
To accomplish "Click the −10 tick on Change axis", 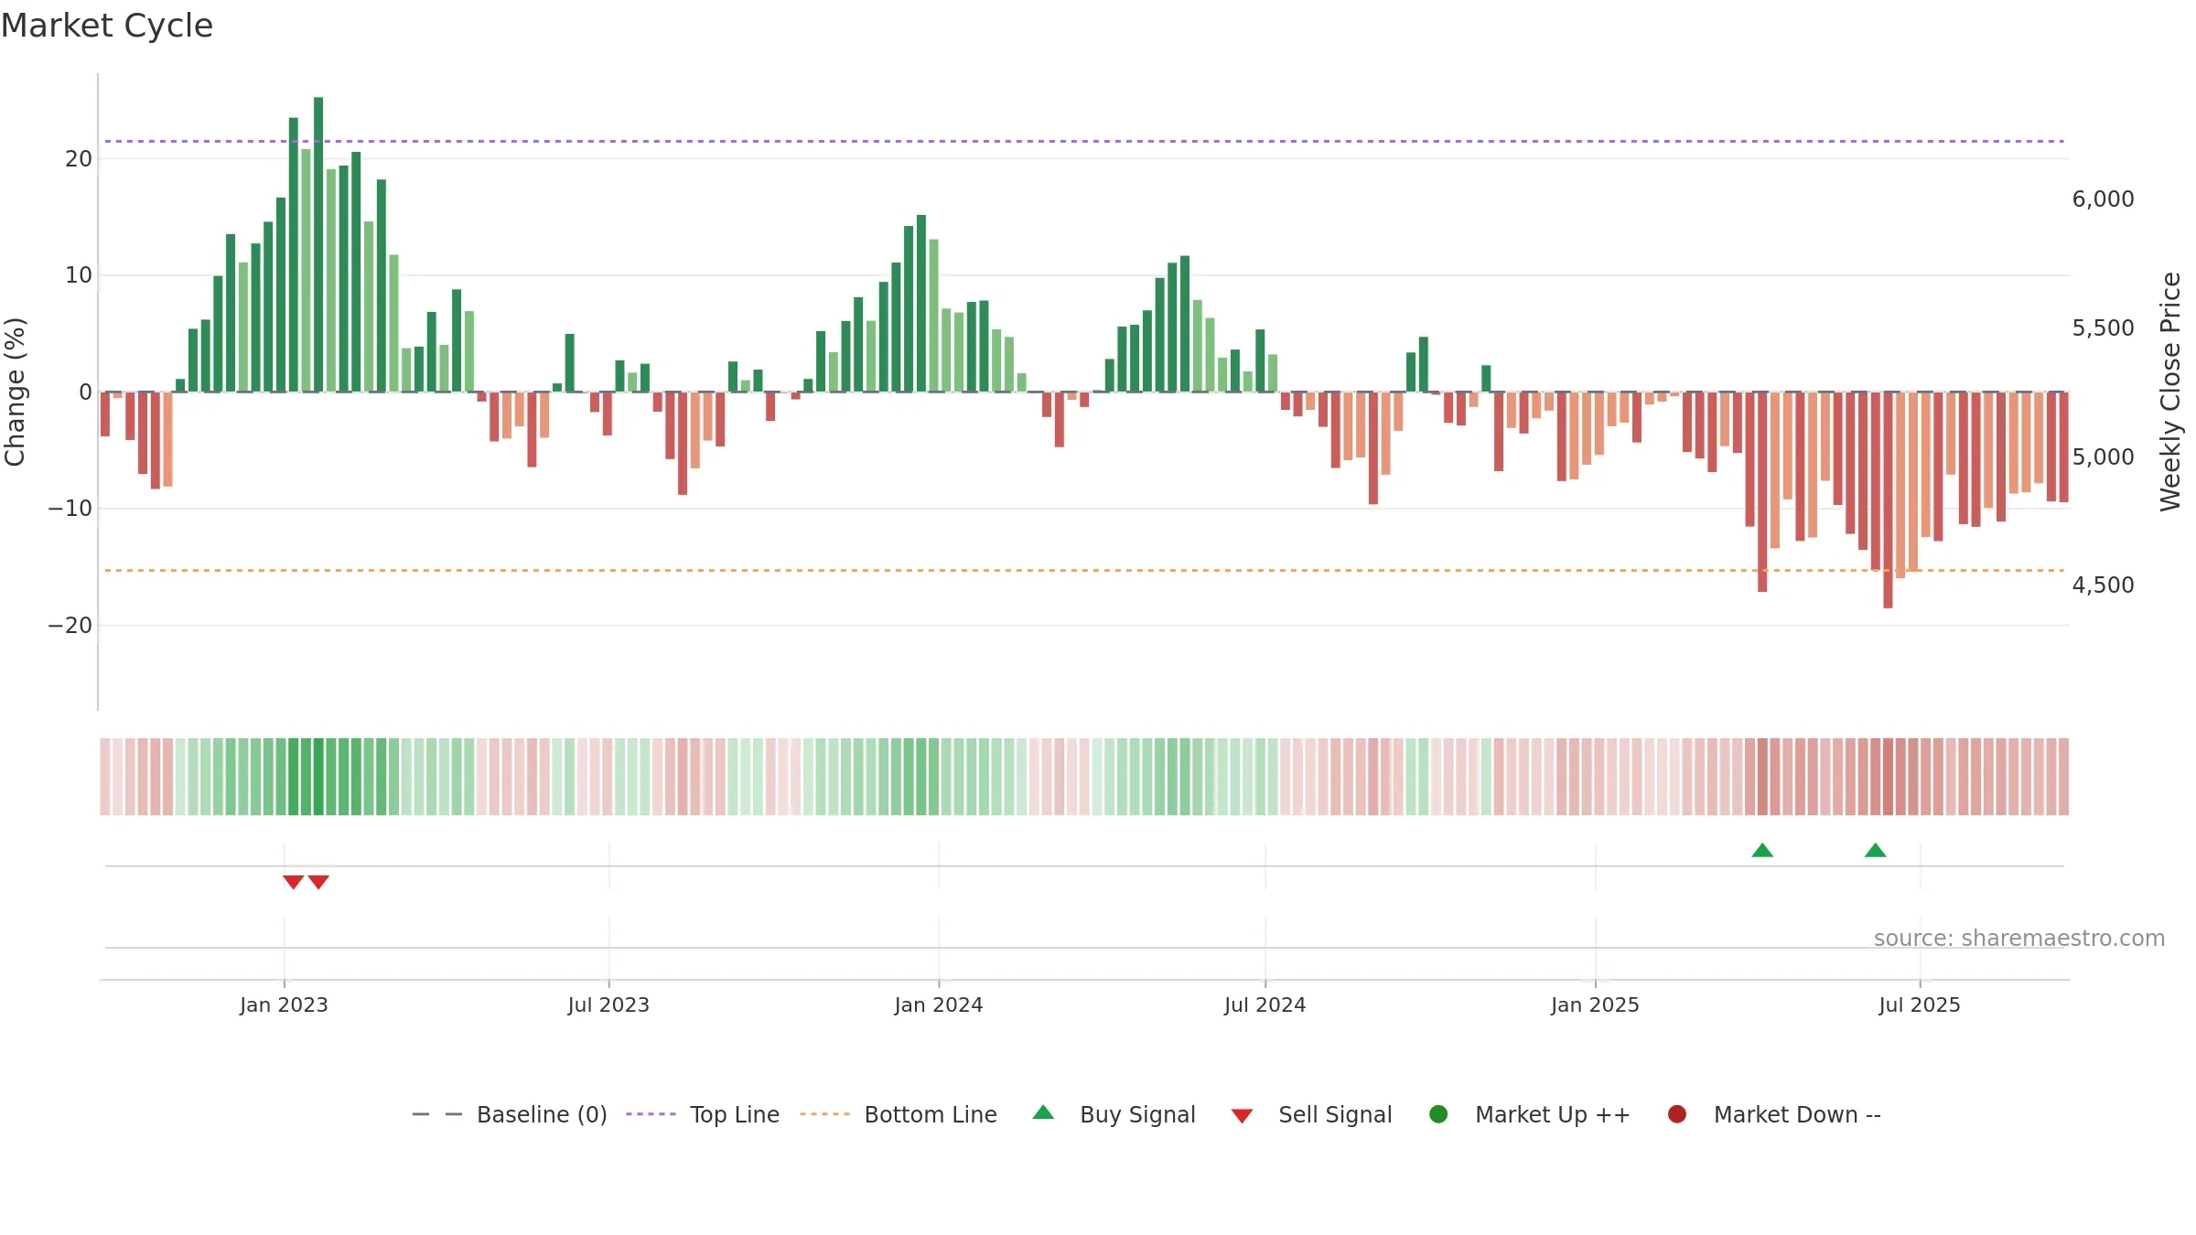I will pyautogui.click(x=70, y=509).
